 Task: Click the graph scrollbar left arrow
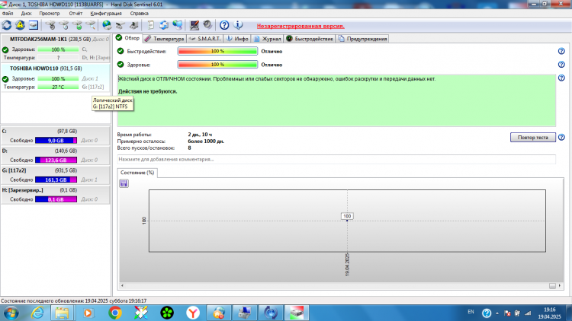click(x=122, y=286)
